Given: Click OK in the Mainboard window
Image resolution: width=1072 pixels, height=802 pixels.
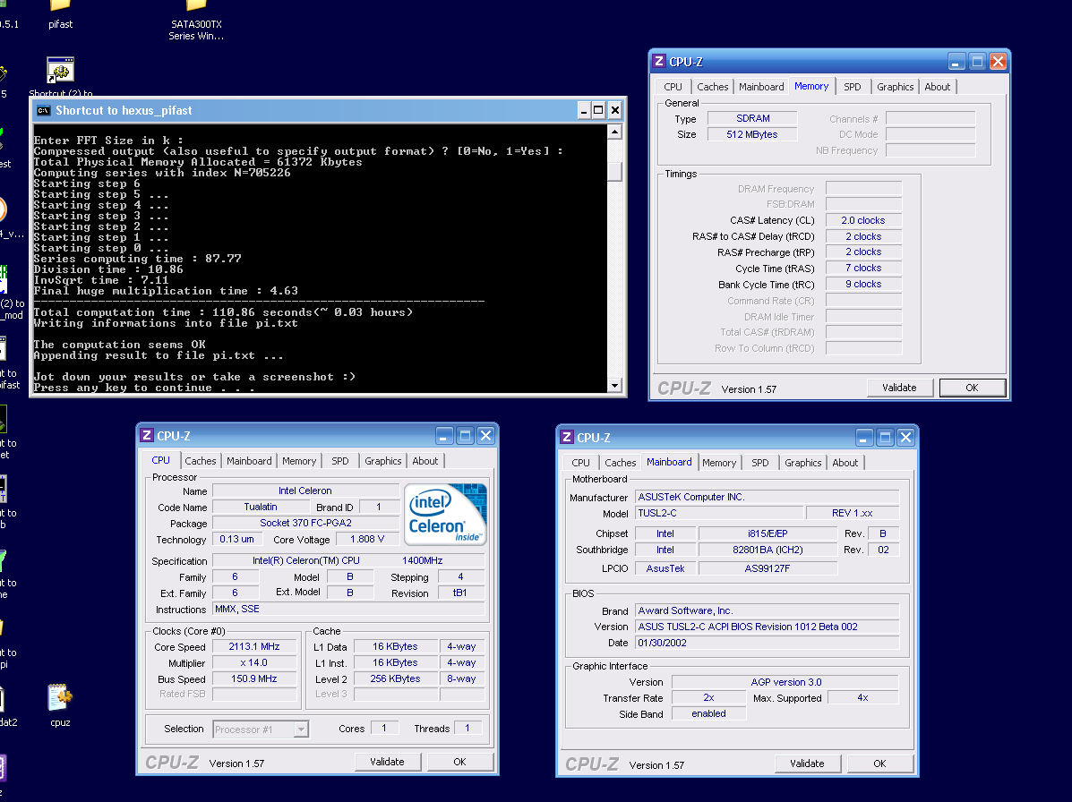Looking at the screenshot, I should click(x=879, y=763).
